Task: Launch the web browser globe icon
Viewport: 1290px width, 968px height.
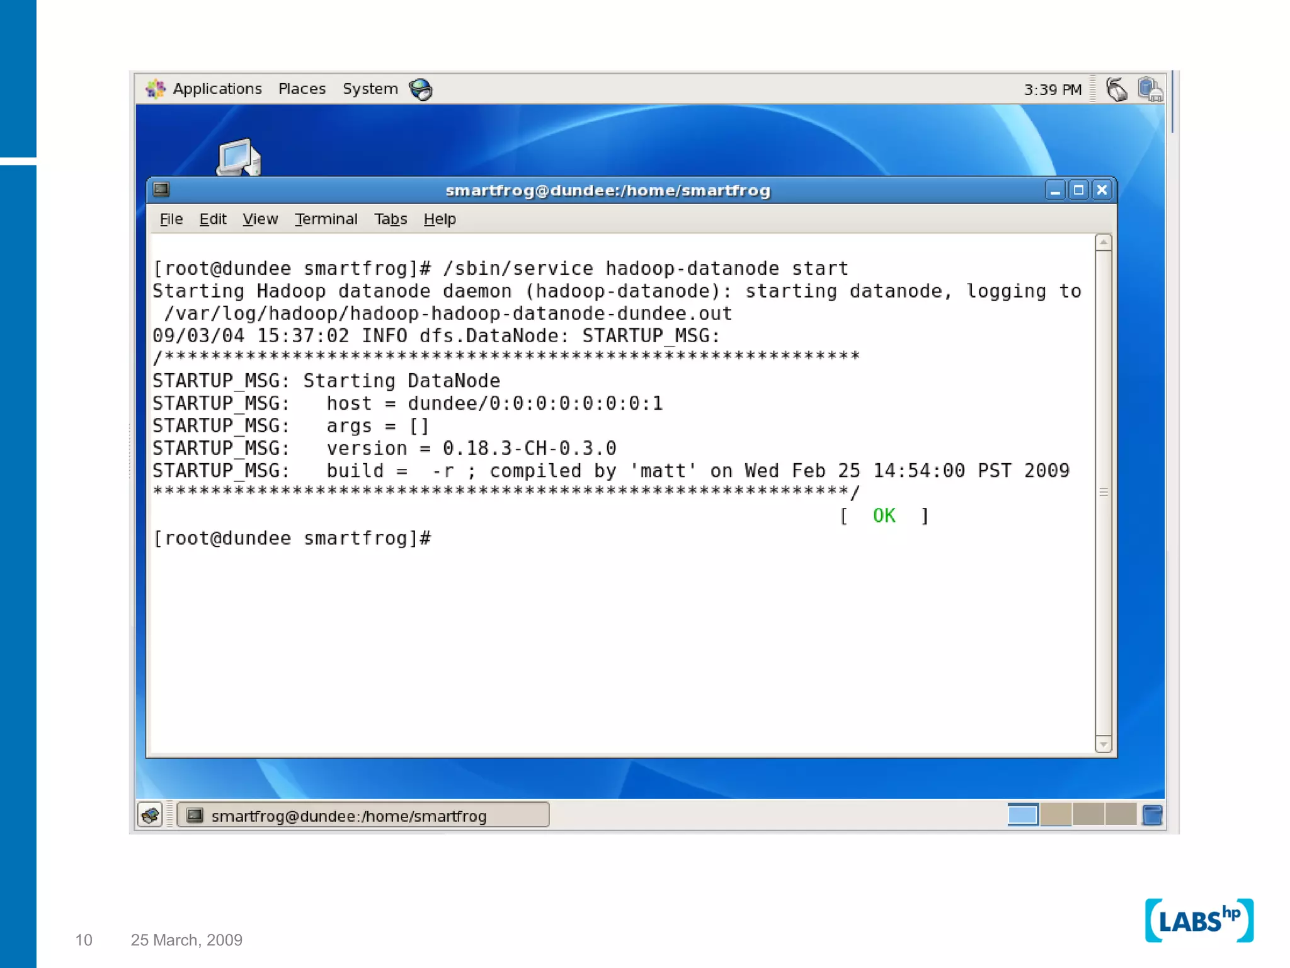Action: (x=421, y=89)
